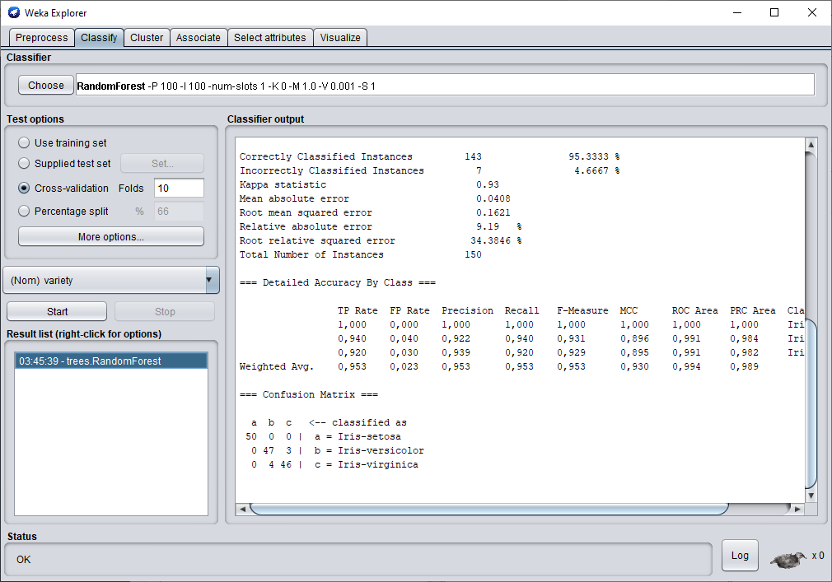Enable the Percentage split option

pos(24,212)
